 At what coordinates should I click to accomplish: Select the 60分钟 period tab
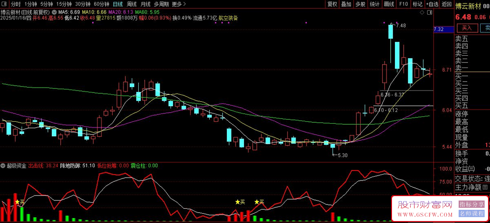pyautogui.click(x=101, y=4)
